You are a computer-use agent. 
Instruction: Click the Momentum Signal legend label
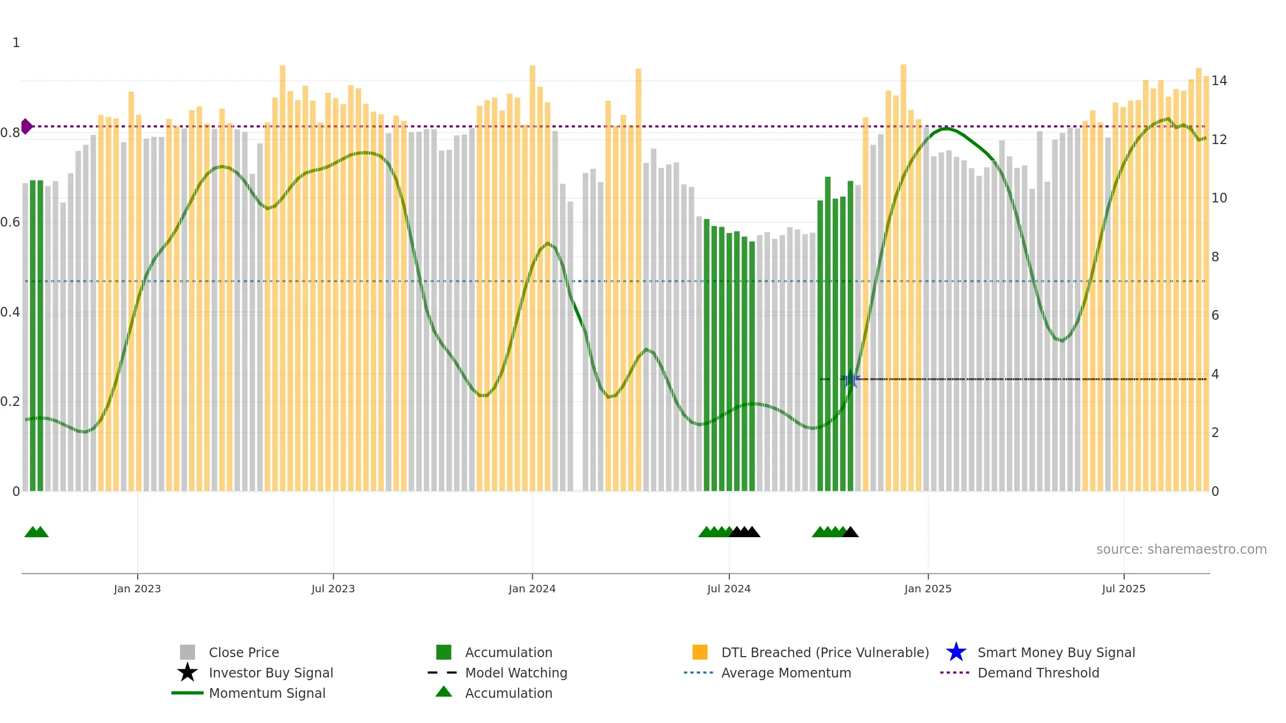pos(267,693)
